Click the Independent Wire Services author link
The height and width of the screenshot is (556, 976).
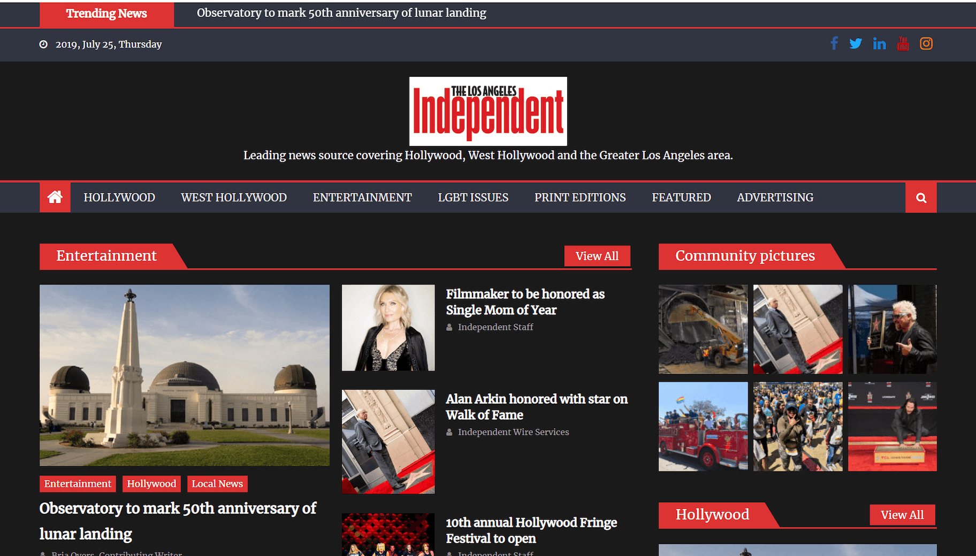click(513, 432)
